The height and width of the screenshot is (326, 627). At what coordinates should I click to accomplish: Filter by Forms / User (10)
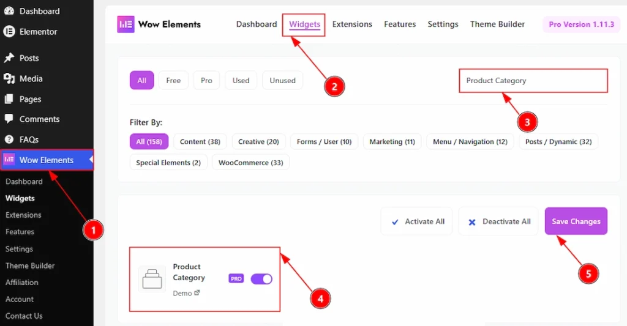(324, 141)
